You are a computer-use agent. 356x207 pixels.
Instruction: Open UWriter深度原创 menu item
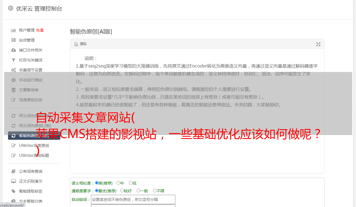34,146
